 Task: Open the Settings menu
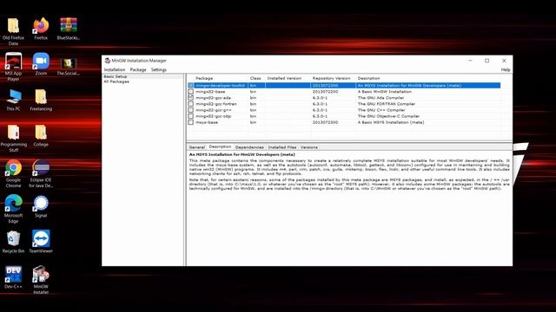(158, 69)
